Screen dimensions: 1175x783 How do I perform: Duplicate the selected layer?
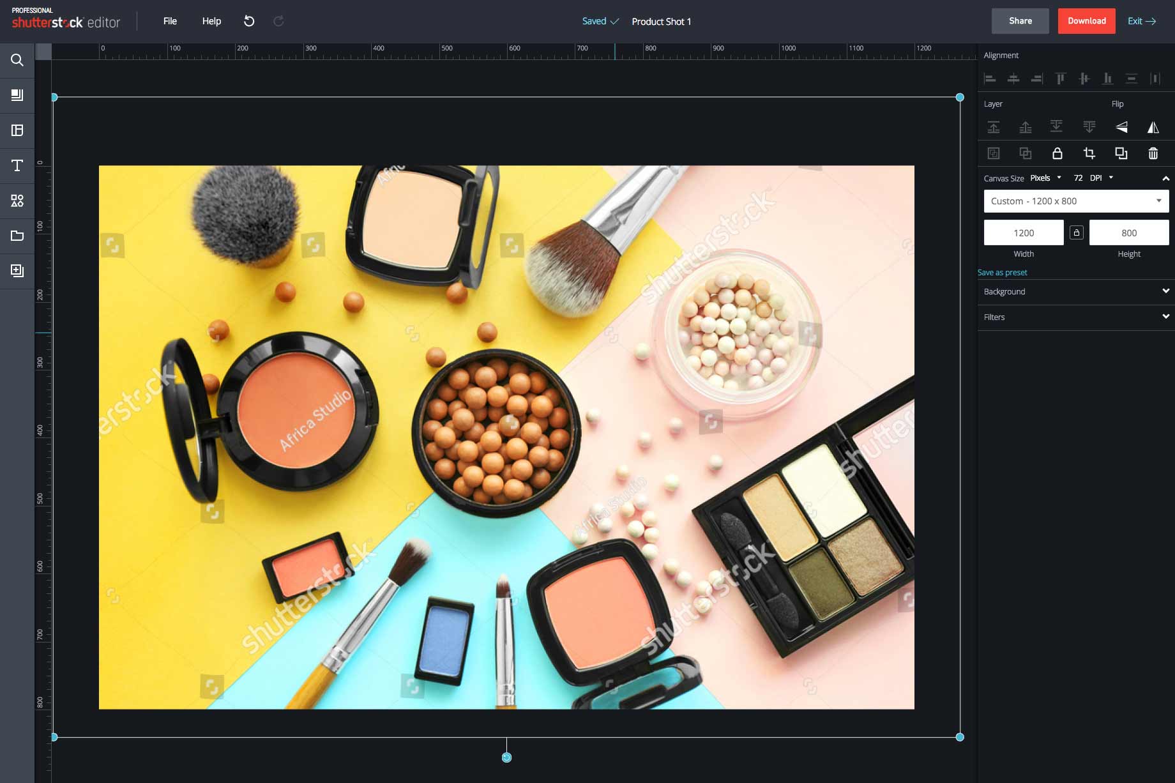[x=1121, y=154]
